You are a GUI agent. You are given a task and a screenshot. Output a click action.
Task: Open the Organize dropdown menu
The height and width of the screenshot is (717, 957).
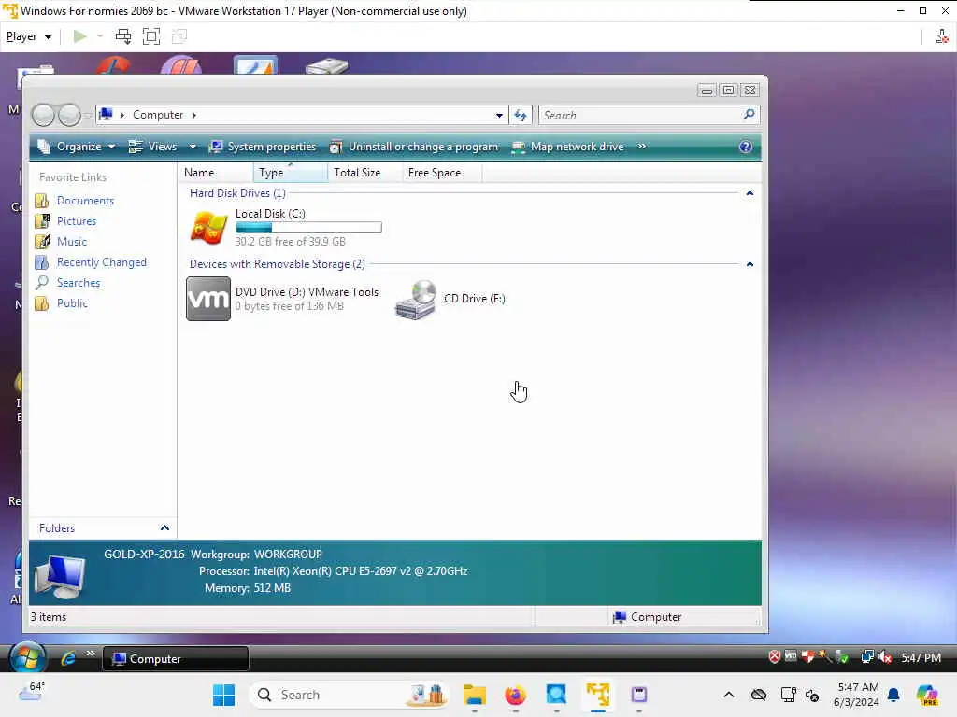(x=77, y=147)
